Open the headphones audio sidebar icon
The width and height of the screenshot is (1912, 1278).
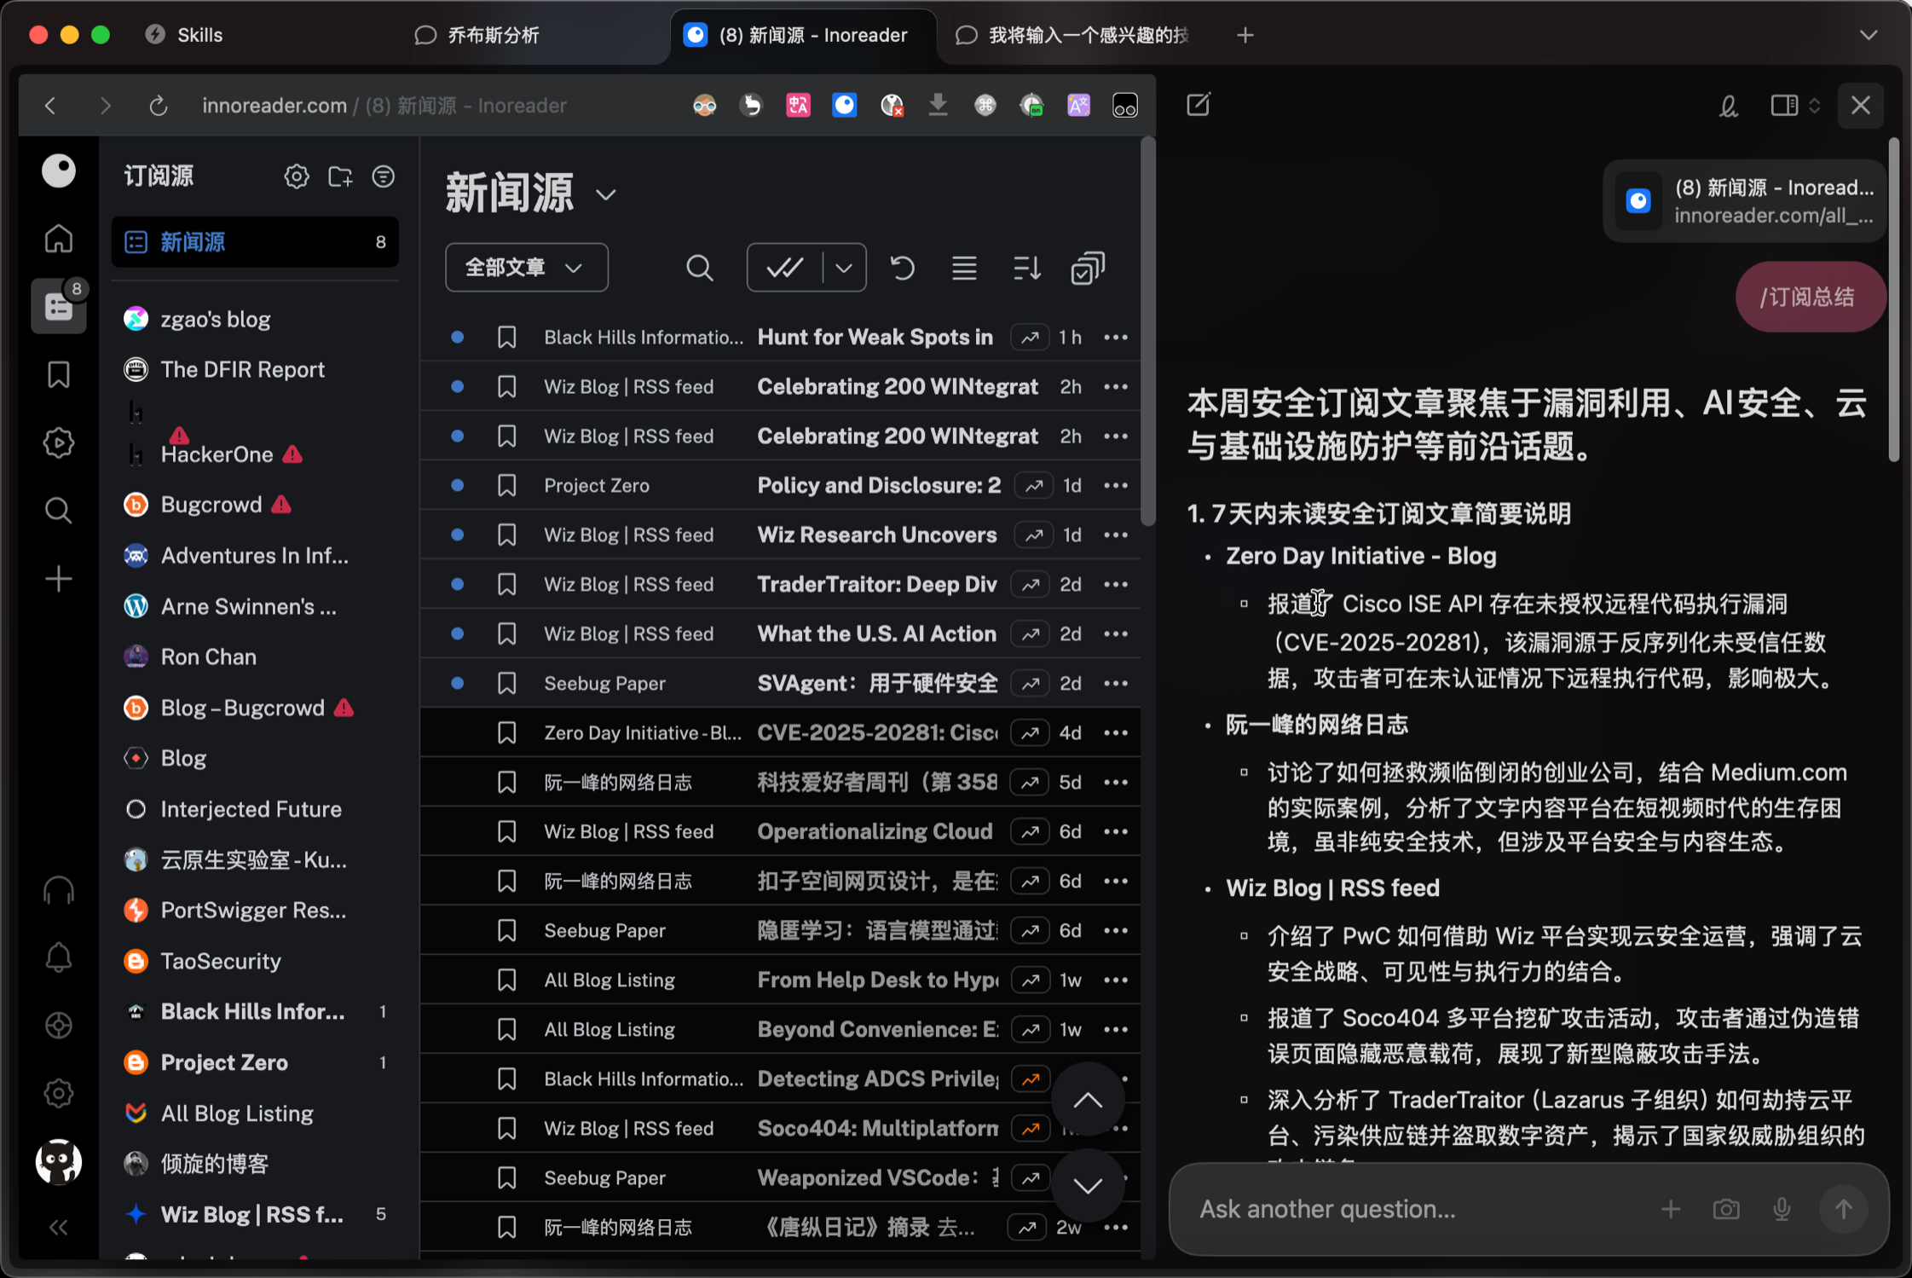tap(59, 890)
